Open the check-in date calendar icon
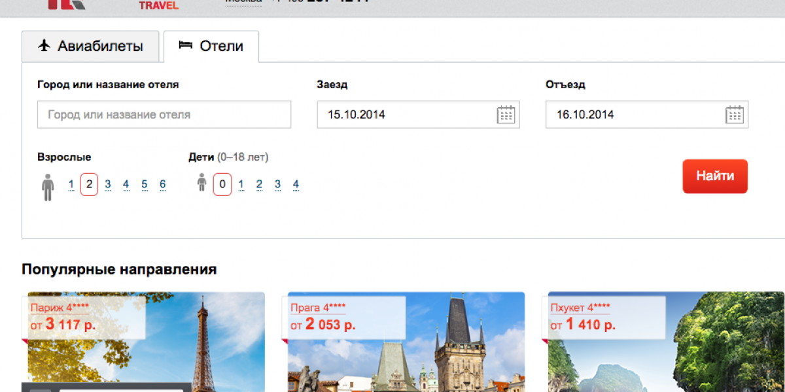Image resolution: width=785 pixels, height=392 pixels. [506, 114]
